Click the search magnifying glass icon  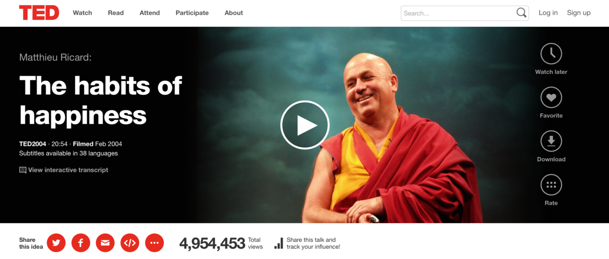pyautogui.click(x=521, y=13)
